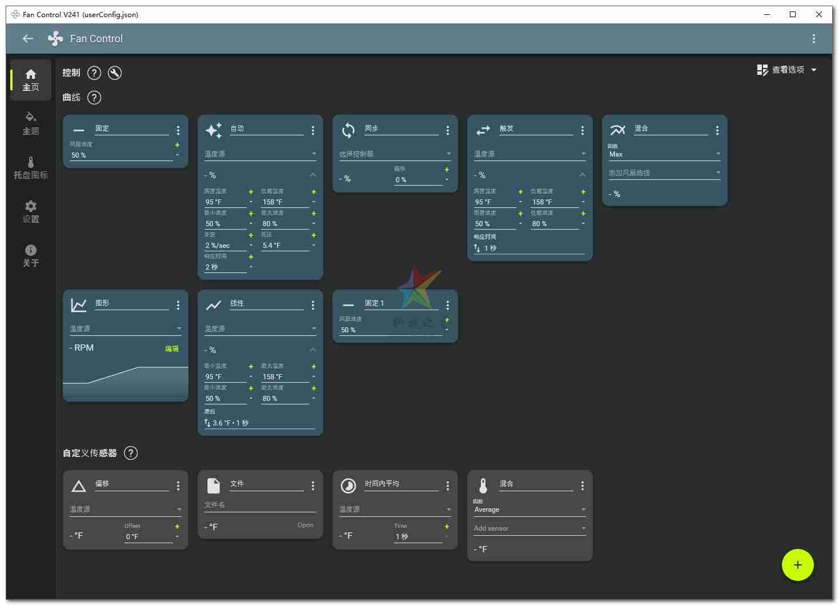Viewport: 839px width, 606px height.
Task: Click the help icon next to 曲线
Action: click(94, 98)
